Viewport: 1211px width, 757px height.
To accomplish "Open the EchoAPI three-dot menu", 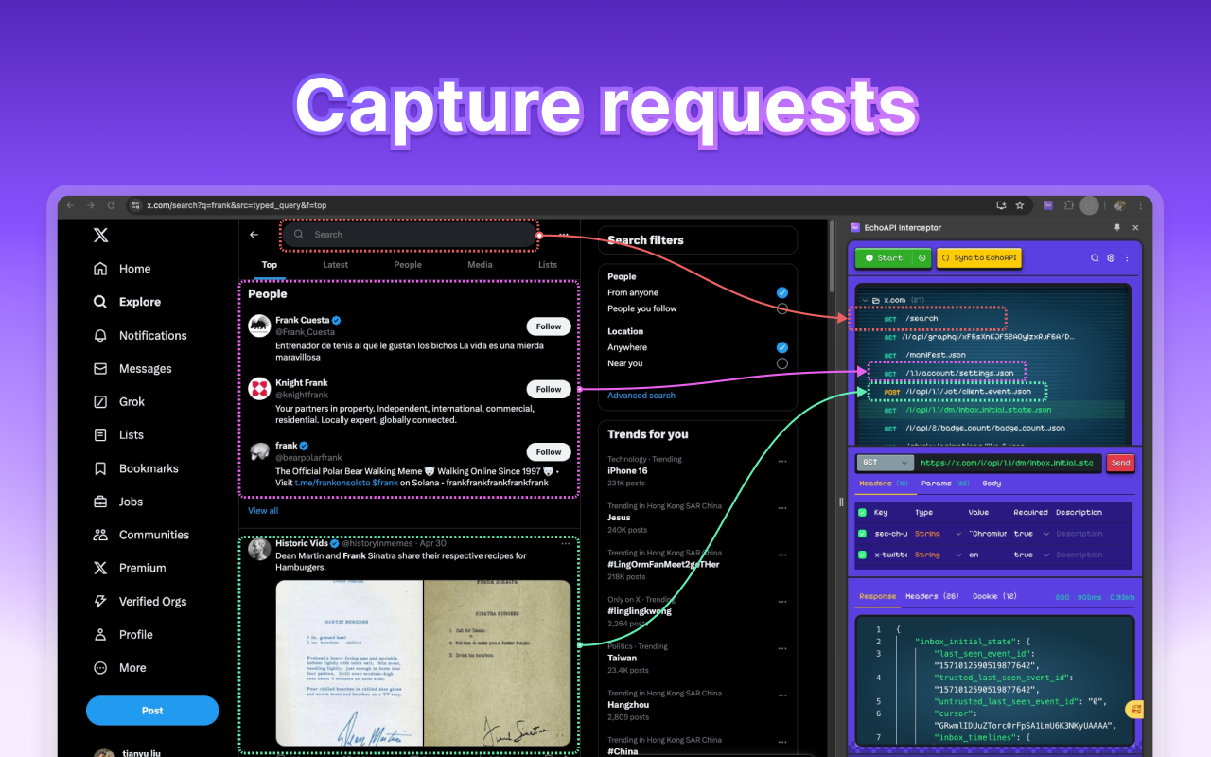I will (1126, 257).
